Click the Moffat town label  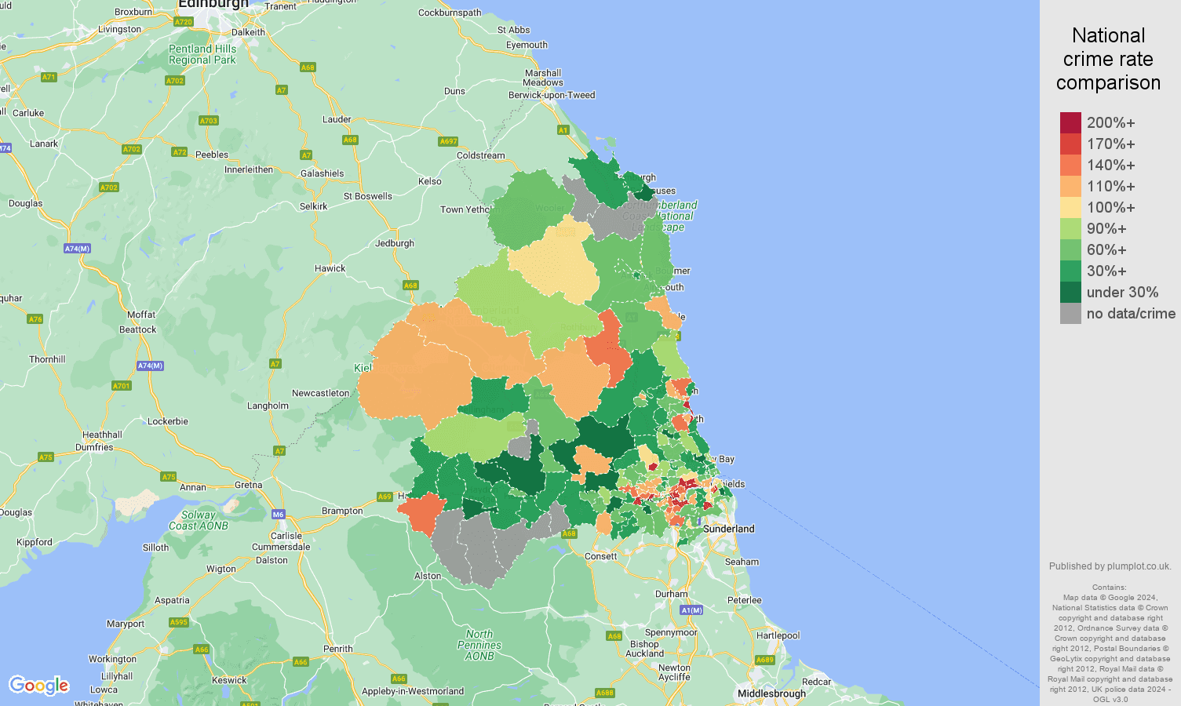[141, 315]
